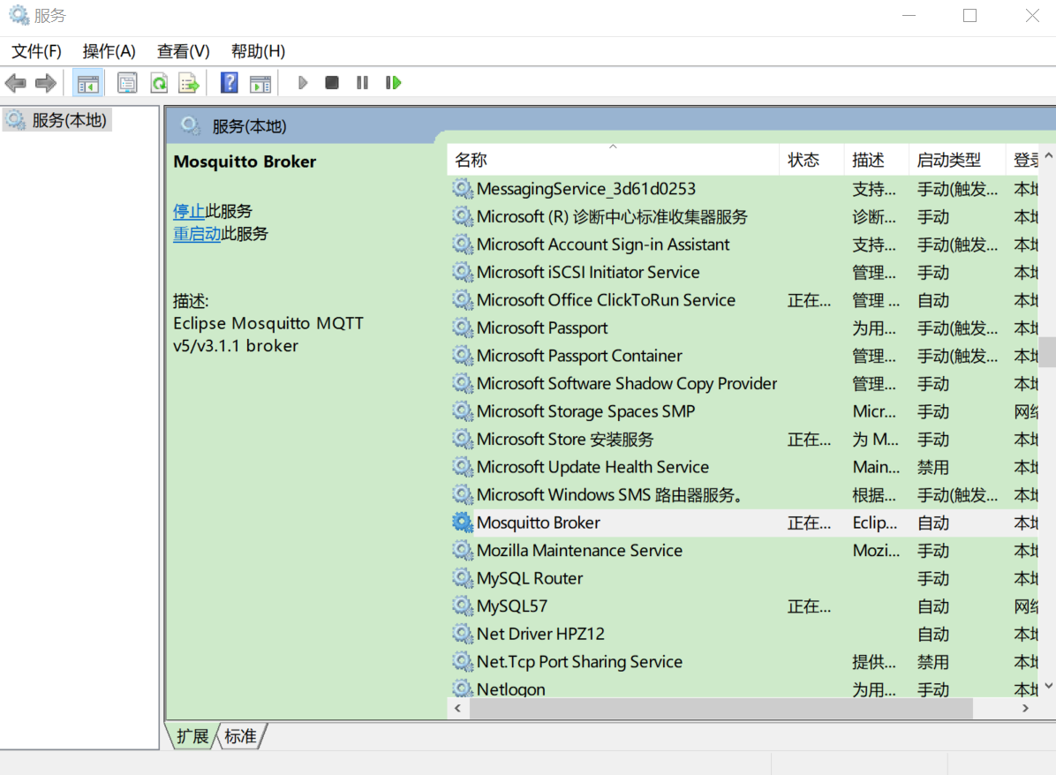Click the gear icon in the 服务(本地) header
Screen dimensions: 1056x775
pyautogui.click(x=191, y=126)
